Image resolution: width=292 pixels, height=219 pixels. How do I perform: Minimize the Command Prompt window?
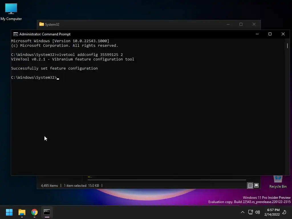point(257,34)
